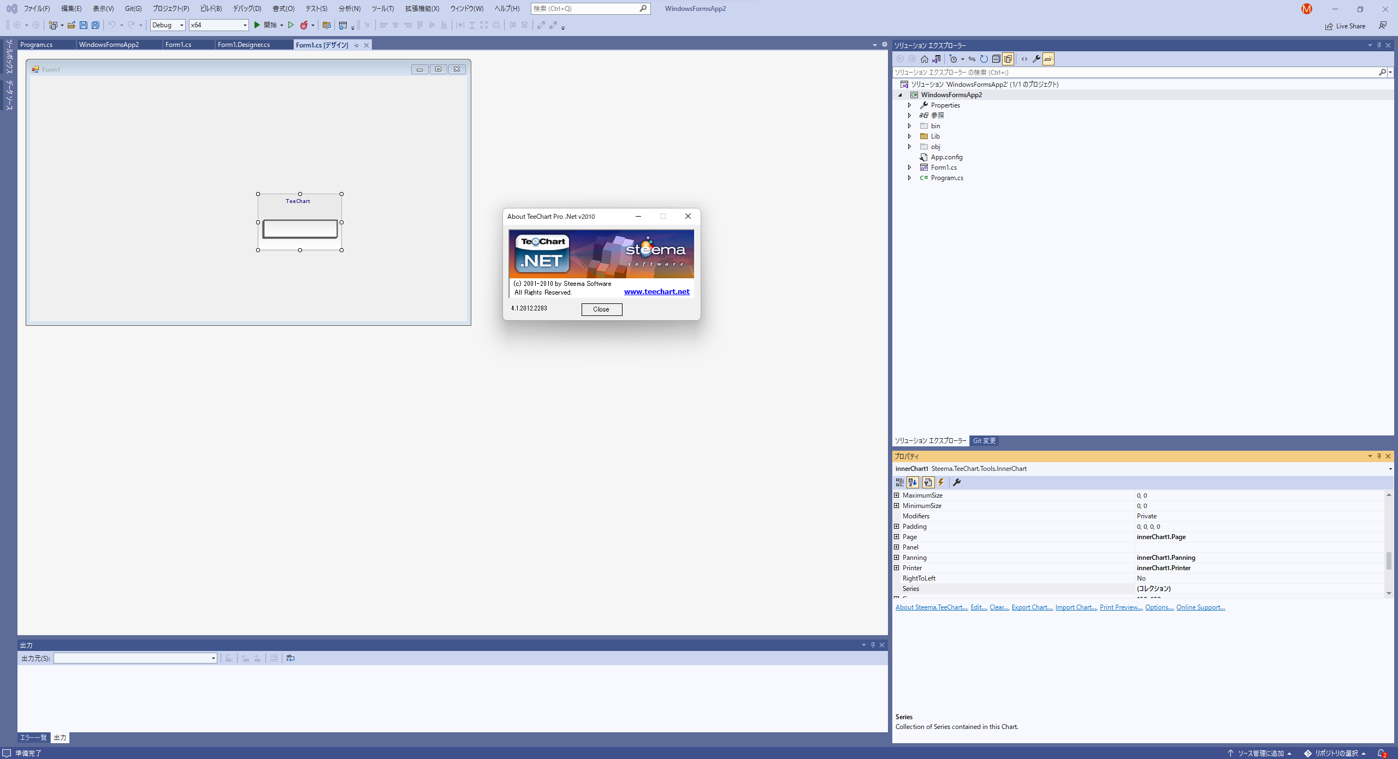
Task: Expand the Form1.cs tree node
Action: tap(909, 168)
